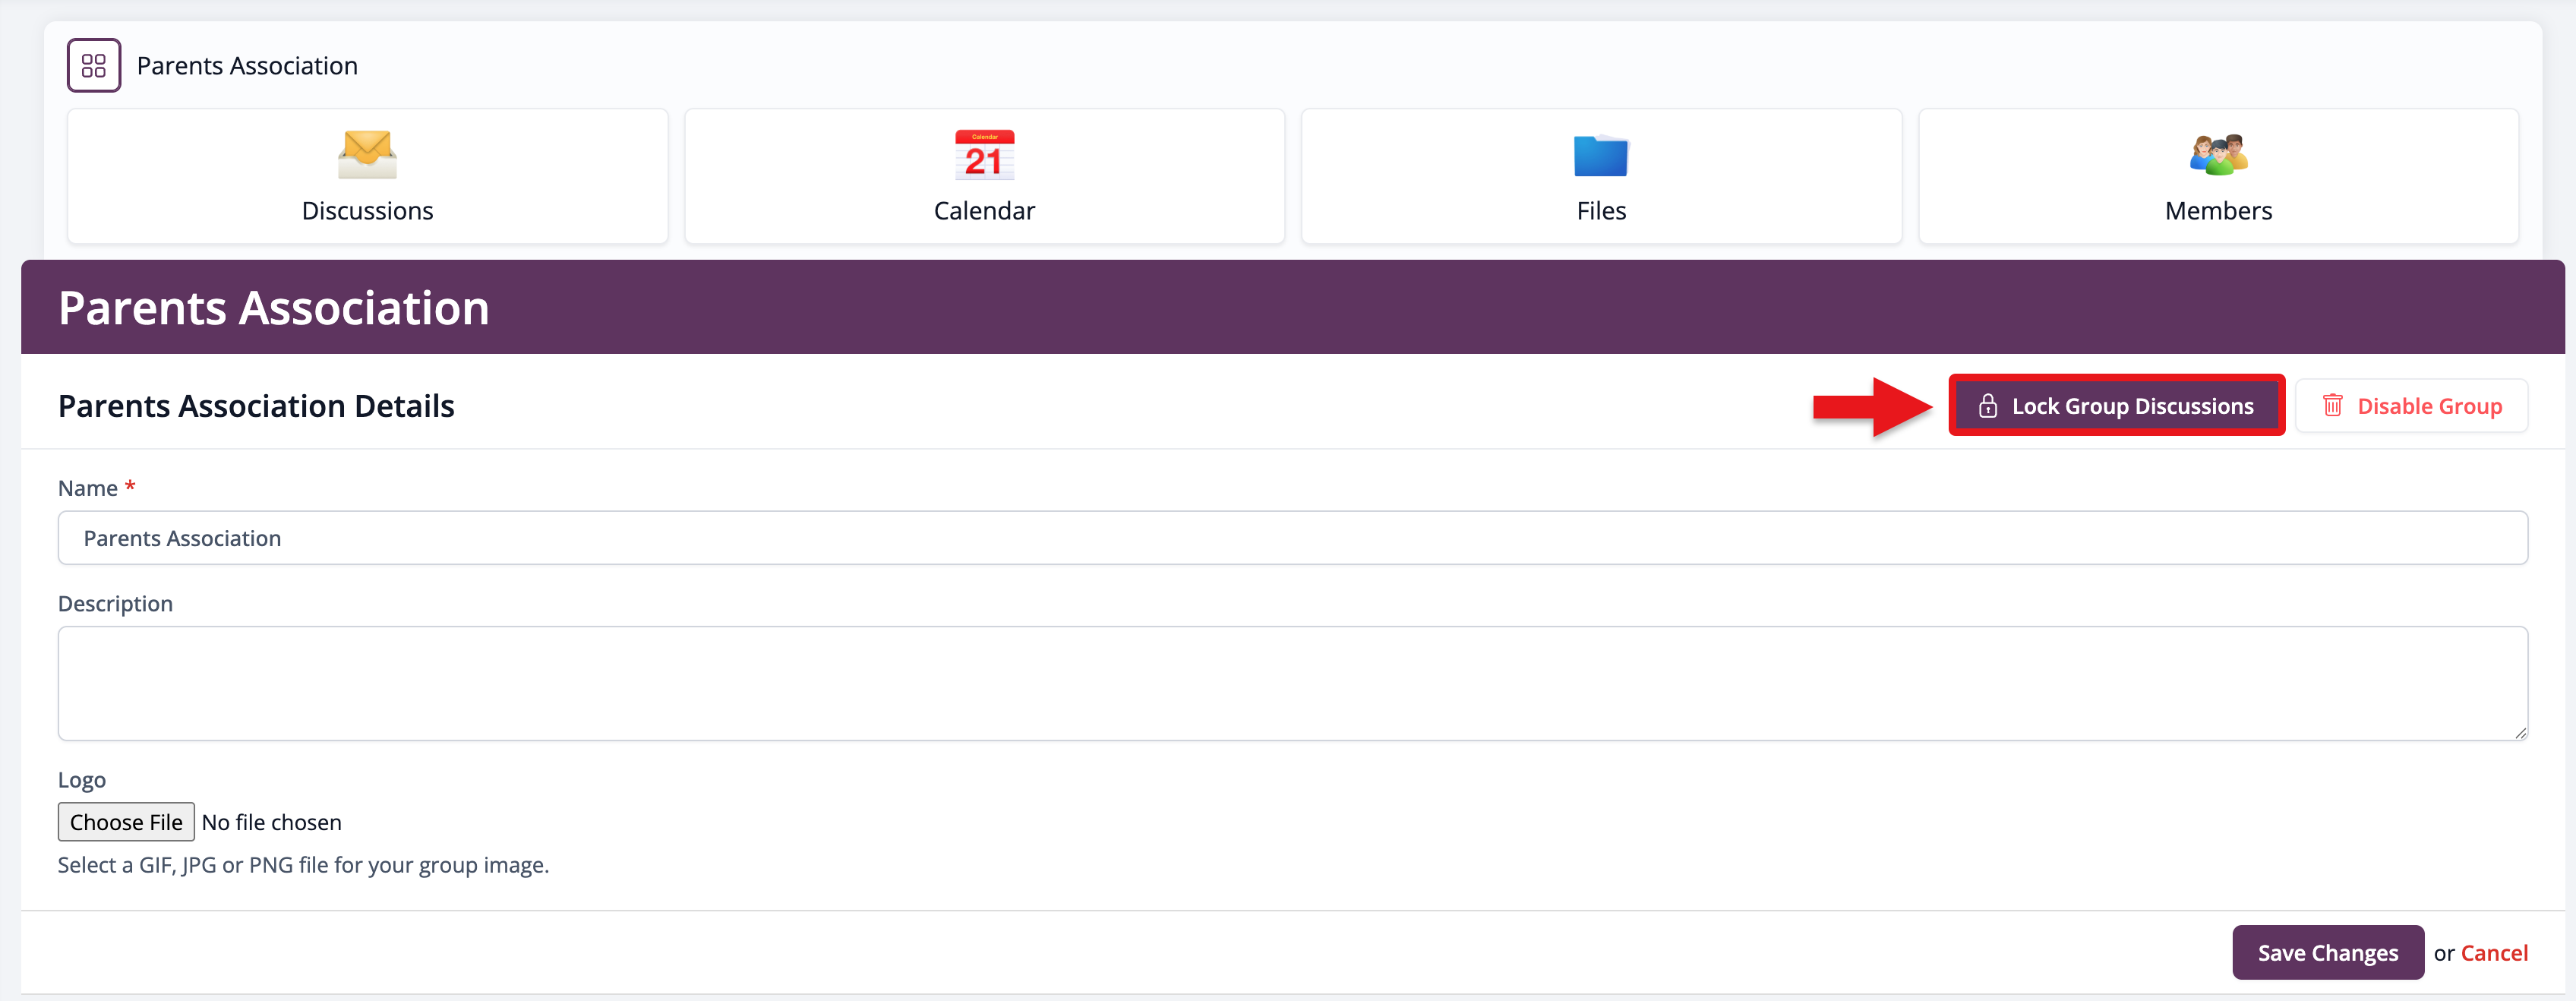
Task: Click the grid group icon beside Parents Association
Action: (x=94, y=66)
